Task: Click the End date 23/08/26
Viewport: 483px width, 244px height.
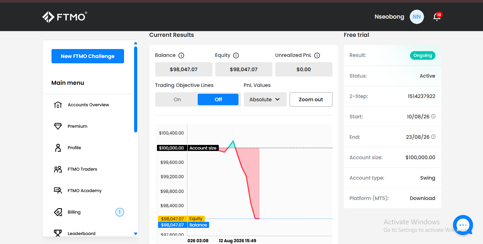Action: 418,137
